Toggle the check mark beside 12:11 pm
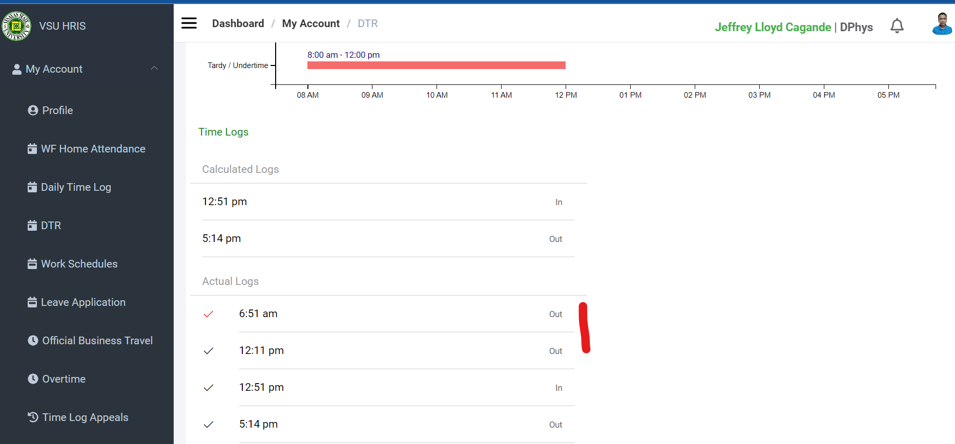The height and width of the screenshot is (444, 955). 209,351
